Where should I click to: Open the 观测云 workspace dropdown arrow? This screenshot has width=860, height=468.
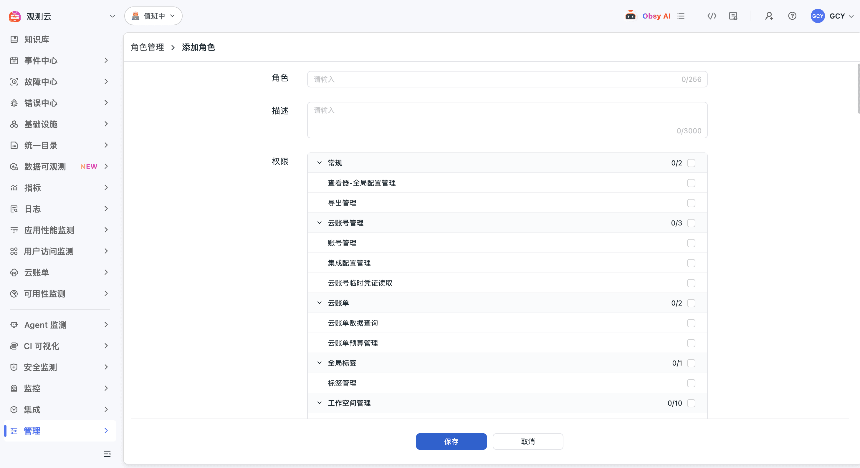[113, 16]
